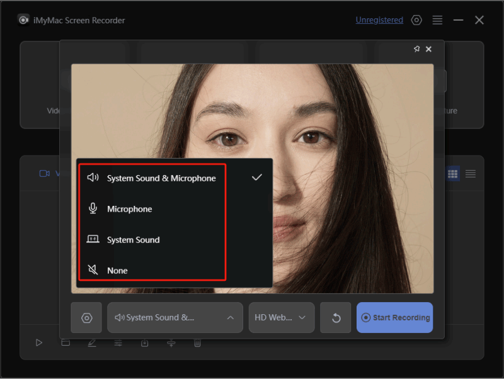Close the webcam preview panel

click(428, 49)
